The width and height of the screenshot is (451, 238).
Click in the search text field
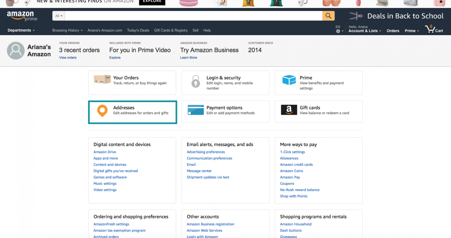coord(194,16)
